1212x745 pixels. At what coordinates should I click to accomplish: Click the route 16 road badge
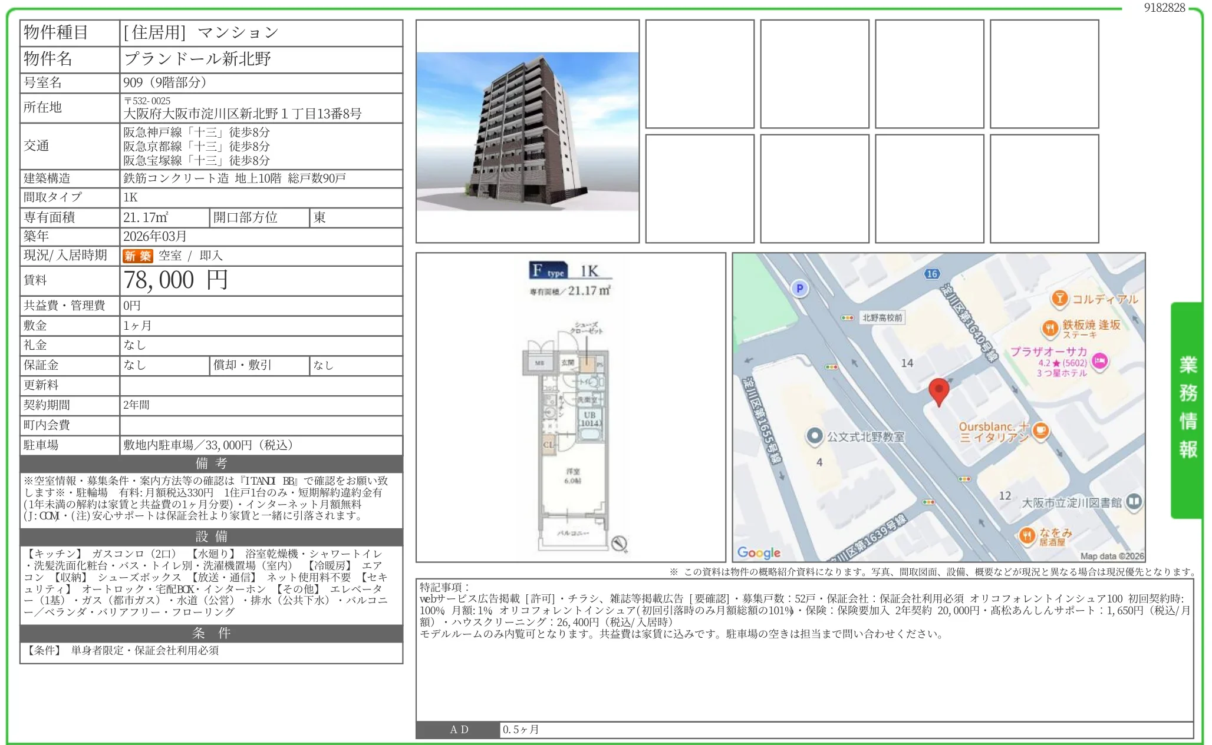tap(932, 274)
